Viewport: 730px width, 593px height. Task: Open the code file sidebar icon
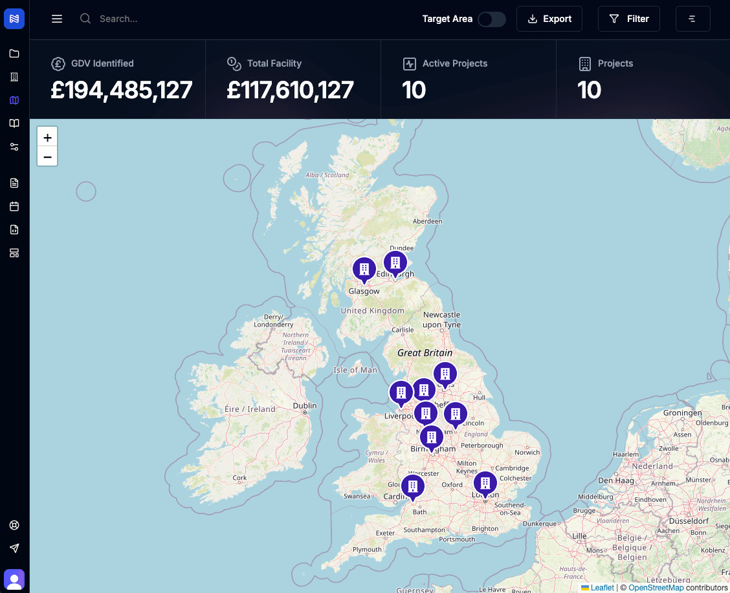pos(14,230)
